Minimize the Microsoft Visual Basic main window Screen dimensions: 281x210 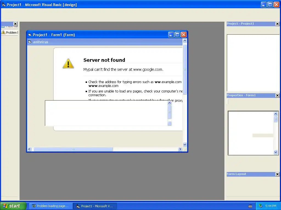[x=264, y=5]
